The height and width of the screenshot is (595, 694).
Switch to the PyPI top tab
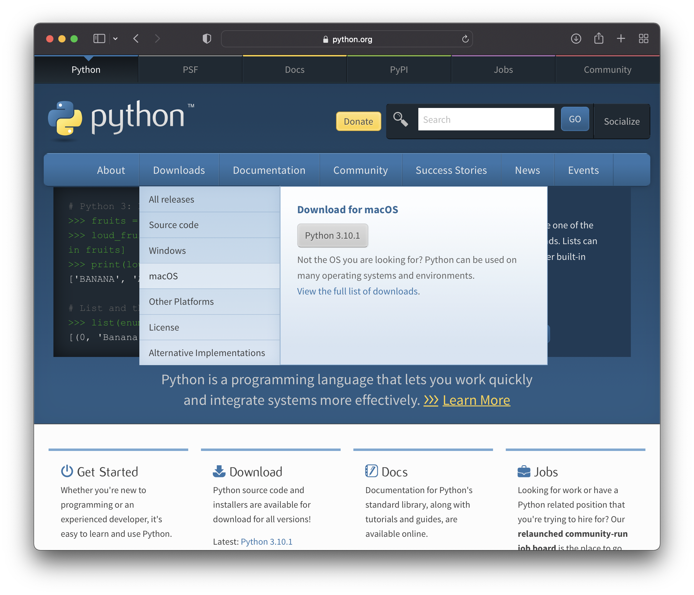click(x=399, y=70)
